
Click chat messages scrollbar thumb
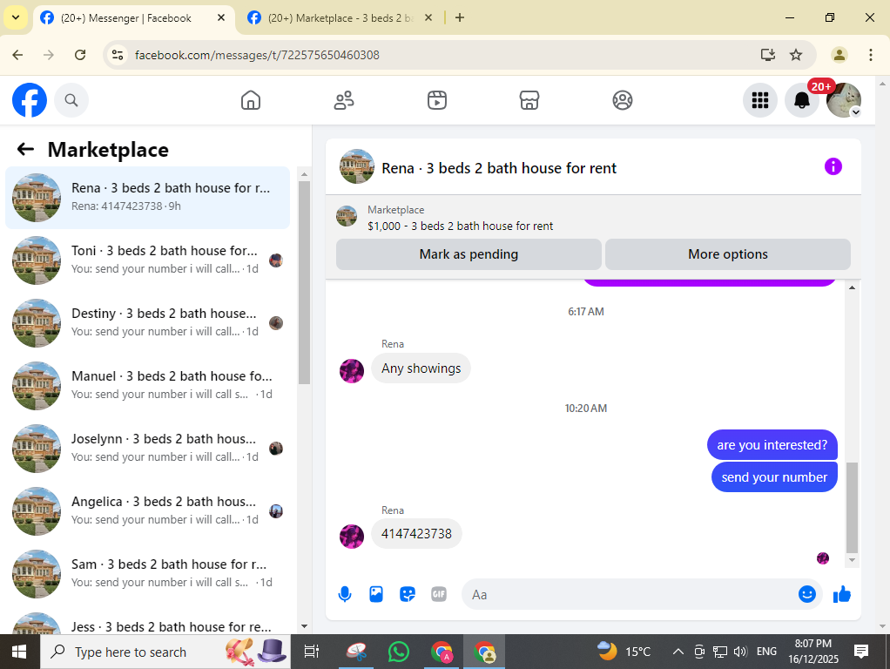(852, 508)
